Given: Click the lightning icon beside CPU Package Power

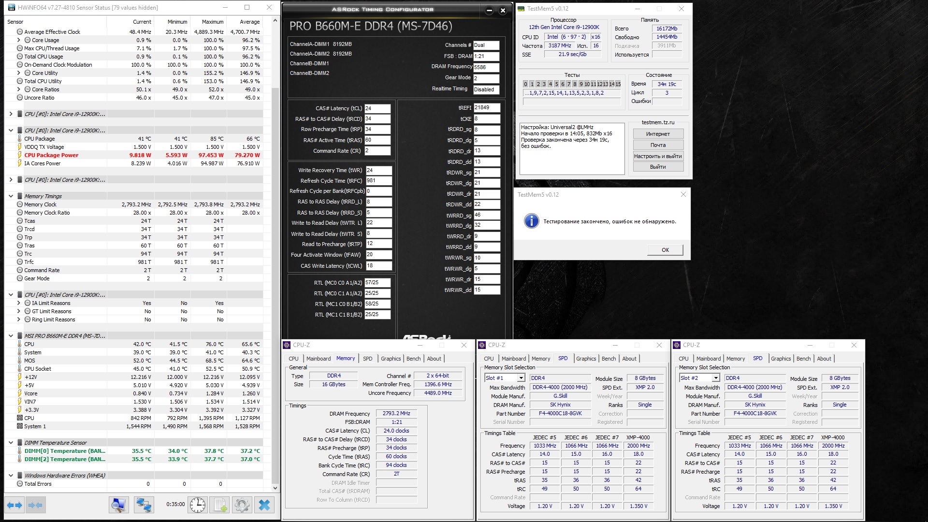Looking at the screenshot, I should pyautogui.click(x=20, y=155).
